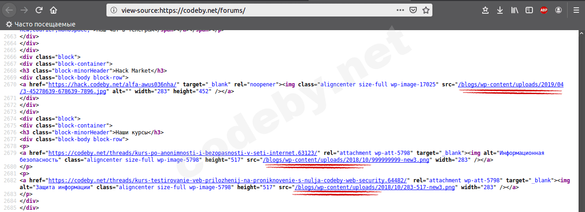
Task: Bookmark this page with the star
Action: point(426,10)
